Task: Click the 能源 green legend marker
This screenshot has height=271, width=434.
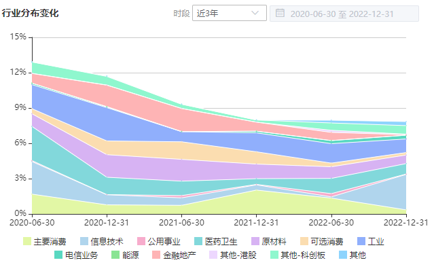Action: coord(115,255)
